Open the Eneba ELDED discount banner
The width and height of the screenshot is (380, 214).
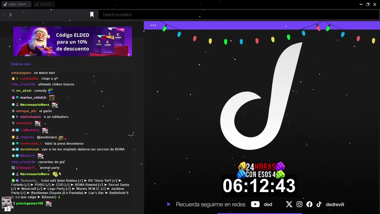coord(72,41)
